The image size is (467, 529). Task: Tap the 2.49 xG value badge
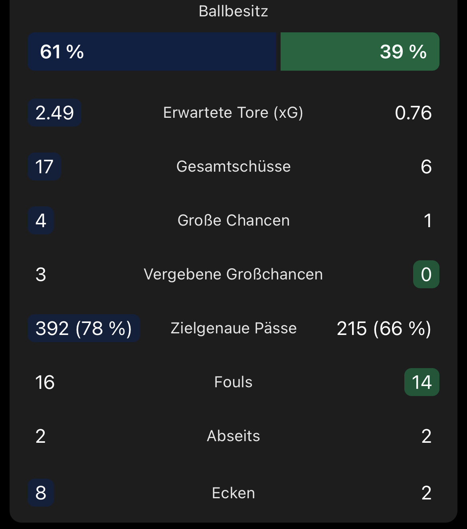[x=55, y=113]
